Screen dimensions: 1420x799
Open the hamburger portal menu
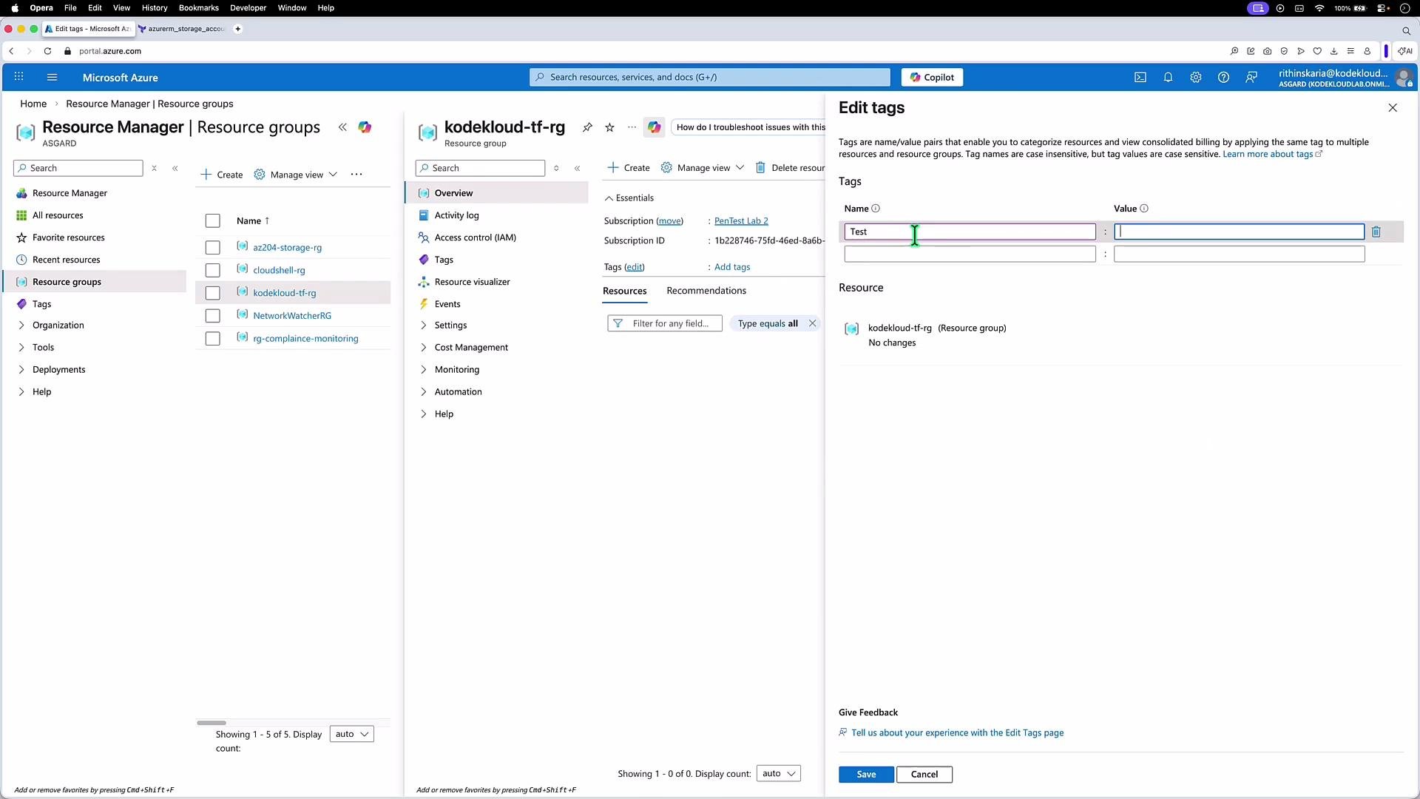tap(52, 77)
